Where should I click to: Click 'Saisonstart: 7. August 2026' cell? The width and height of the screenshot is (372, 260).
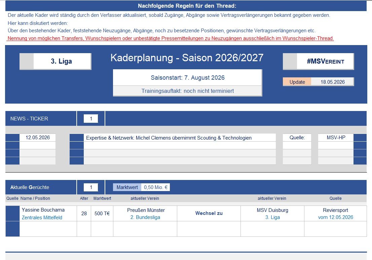click(x=187, y=78)
